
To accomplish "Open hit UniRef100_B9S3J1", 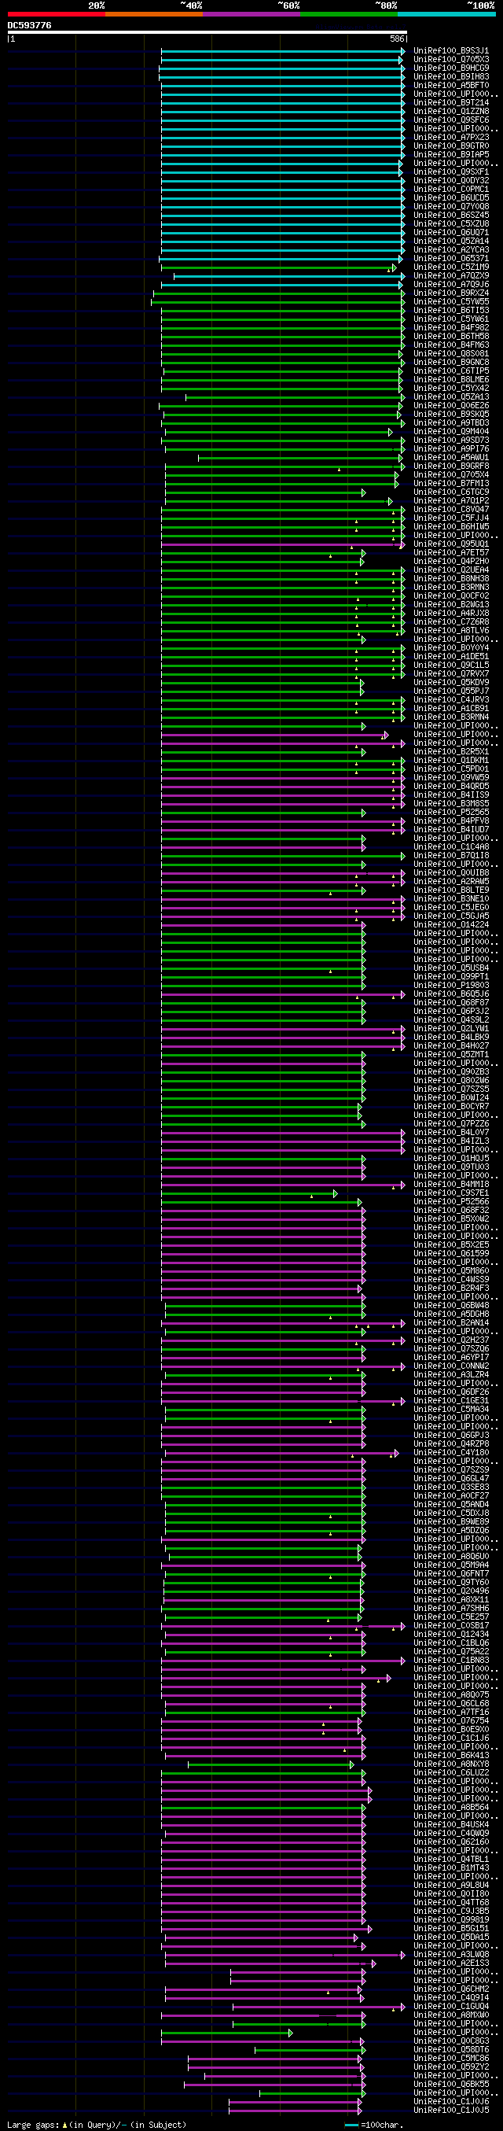I will point(451,51).
